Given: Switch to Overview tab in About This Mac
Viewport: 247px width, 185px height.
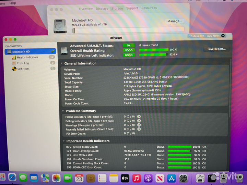Looking at the screenshot, I should (86, 9).
